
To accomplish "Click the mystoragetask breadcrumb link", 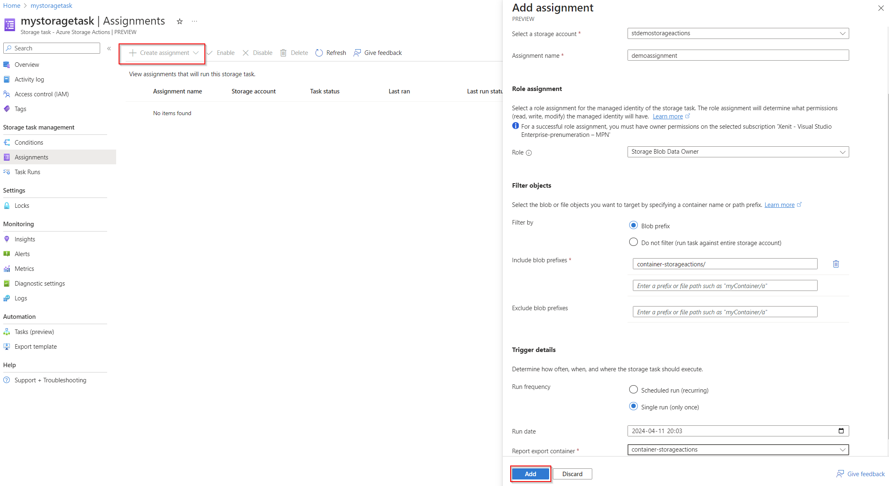I will 51,5.
